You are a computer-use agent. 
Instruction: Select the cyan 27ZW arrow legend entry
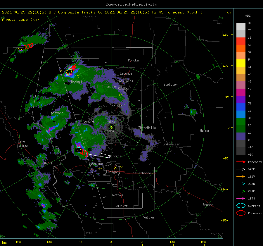(x=241, y=184)
